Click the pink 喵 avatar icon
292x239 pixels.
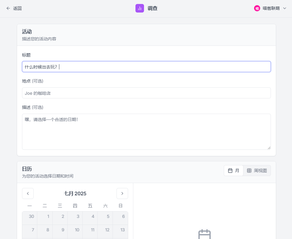[257, 8]
